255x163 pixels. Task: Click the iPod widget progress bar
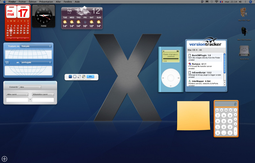[171, 59]
